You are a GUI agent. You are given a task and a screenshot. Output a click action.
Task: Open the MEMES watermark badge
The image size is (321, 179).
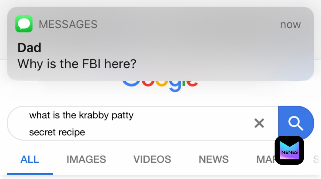point(289,150)
